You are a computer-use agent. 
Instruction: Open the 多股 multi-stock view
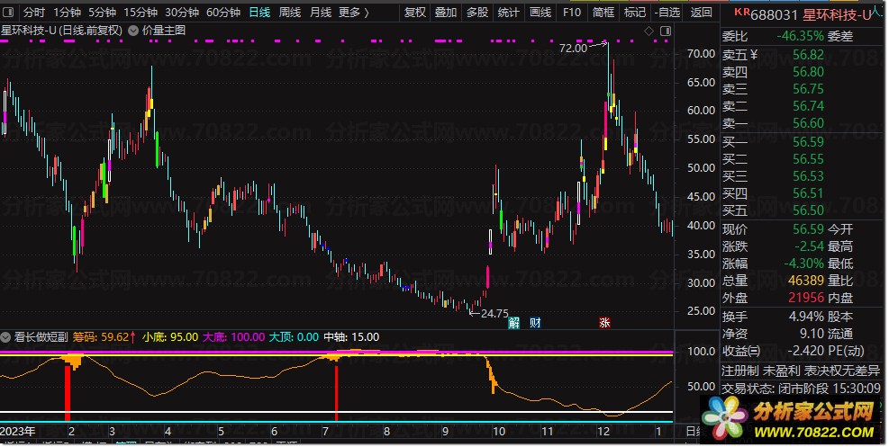click(476, 12)
